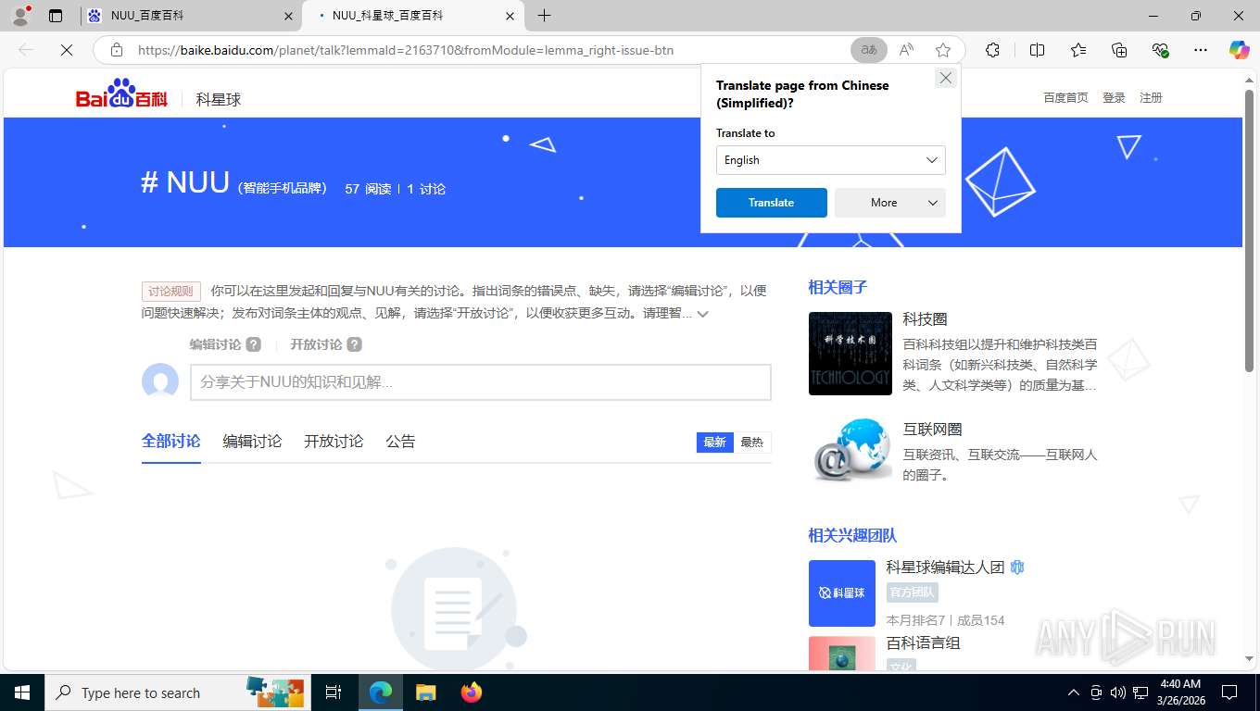Image resolution: width=1260 pixels, height=711 pixels.
Task: Open the browser profile icon
Action: coord(20,16)
